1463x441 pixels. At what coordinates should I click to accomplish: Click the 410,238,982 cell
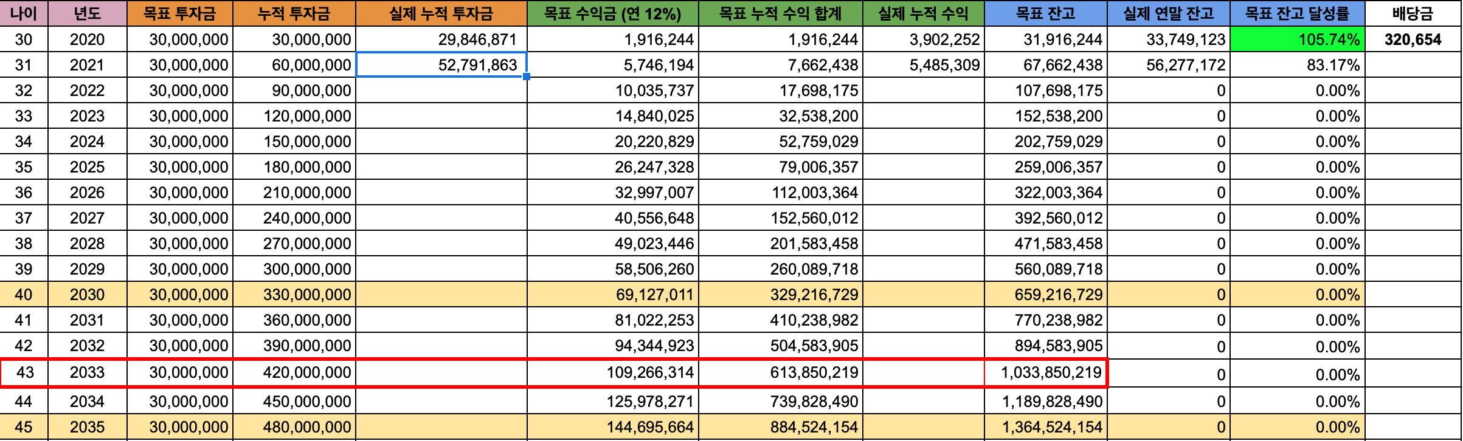781,320
